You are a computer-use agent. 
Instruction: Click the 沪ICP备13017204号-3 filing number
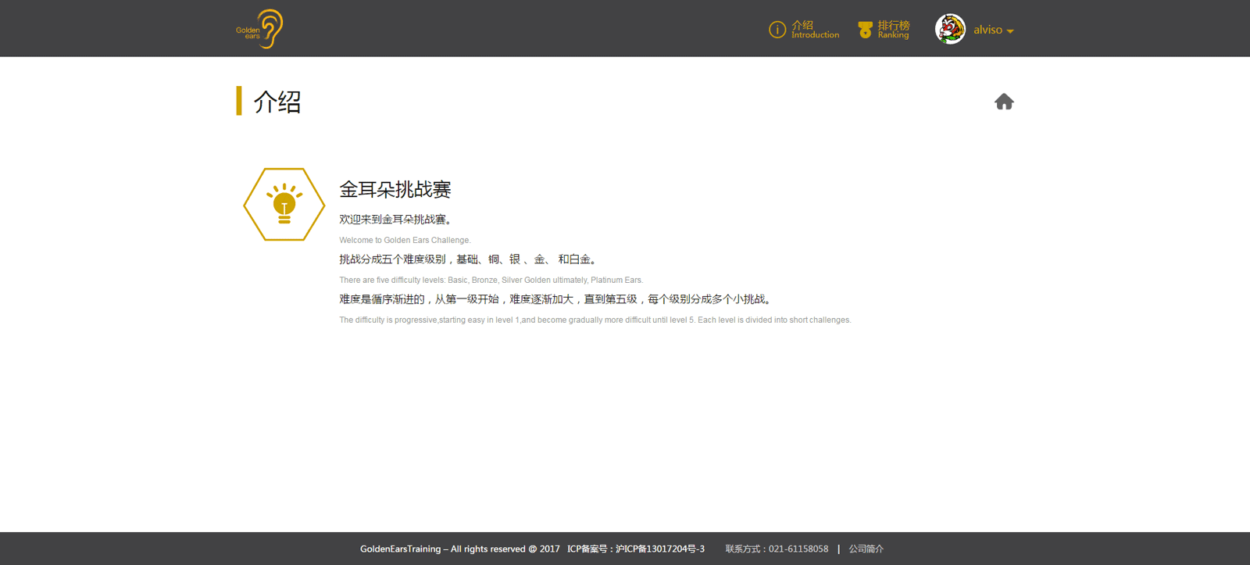(659, 549)
